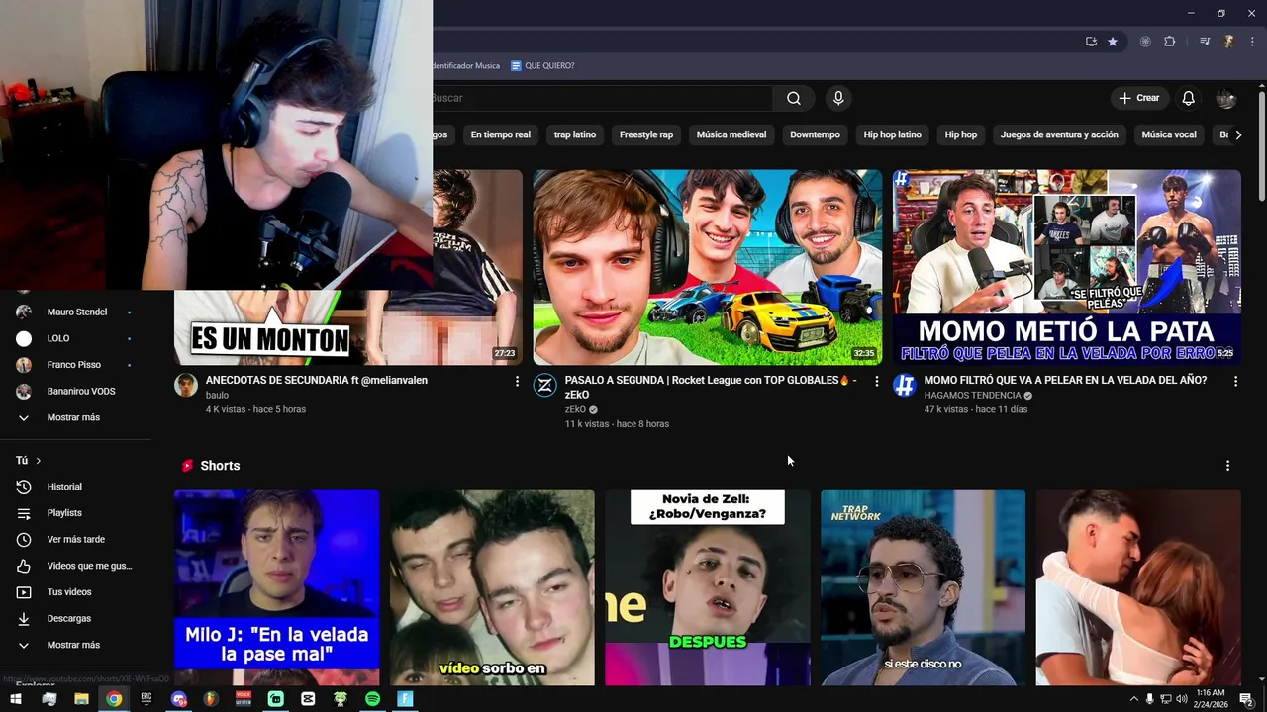Open Mauro Stendel subscription
The height and width of the screenshot is (712, 1267).
coord(75,311)
